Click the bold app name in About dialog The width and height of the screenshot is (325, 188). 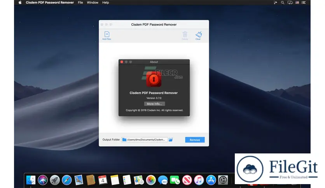coord(154,93)
